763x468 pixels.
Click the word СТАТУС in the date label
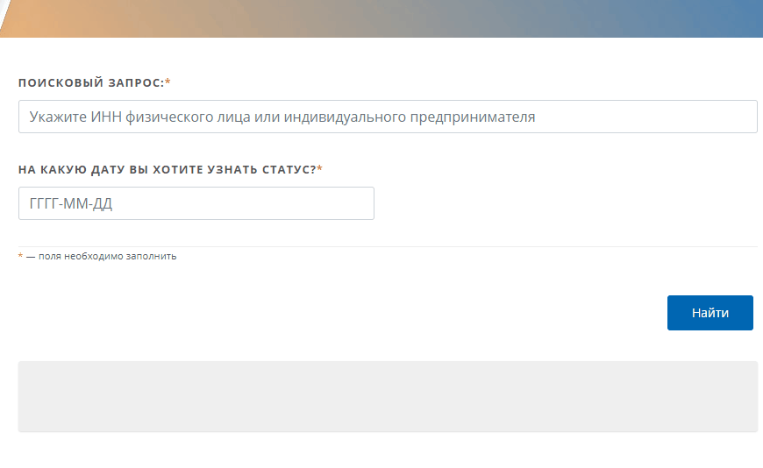(289, 169)
